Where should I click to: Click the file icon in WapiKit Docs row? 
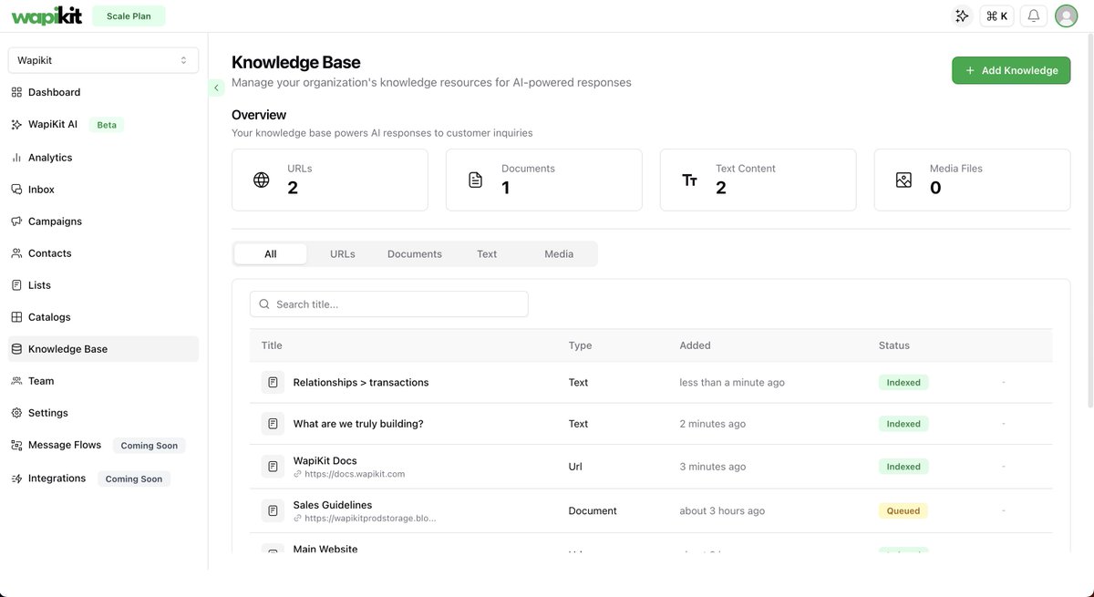point(273,467)
